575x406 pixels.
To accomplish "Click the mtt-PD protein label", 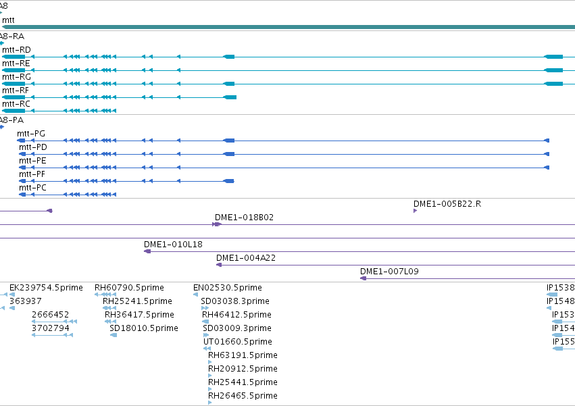I will pos(33,147).
